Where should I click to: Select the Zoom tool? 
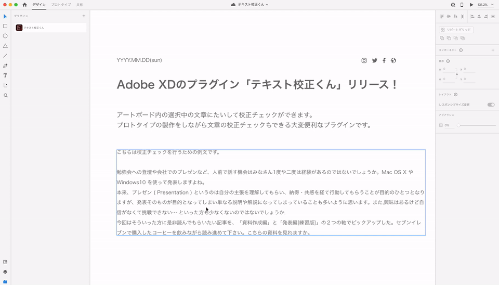[5, 95]
